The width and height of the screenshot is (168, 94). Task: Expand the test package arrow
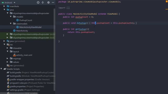(x=7, y=38)
